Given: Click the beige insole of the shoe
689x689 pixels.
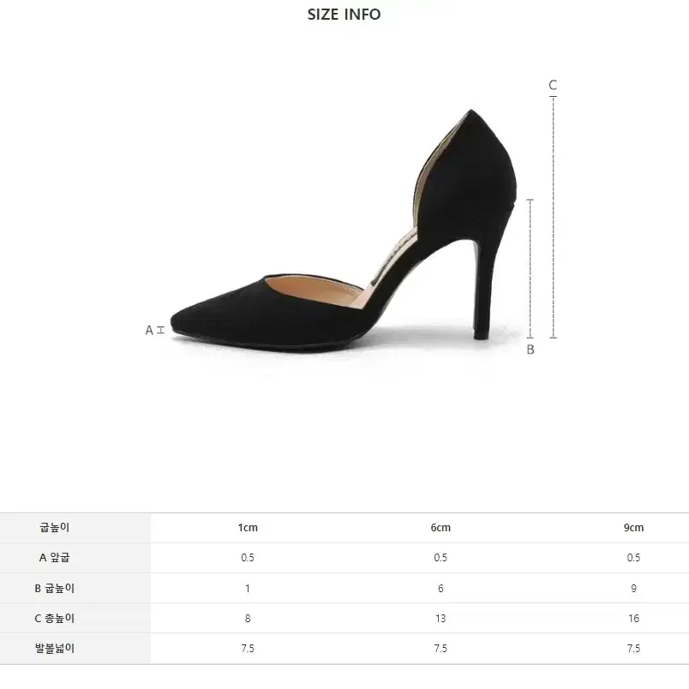Looking at the screenshot, I should pyautogui.click(x=316, y=290).
